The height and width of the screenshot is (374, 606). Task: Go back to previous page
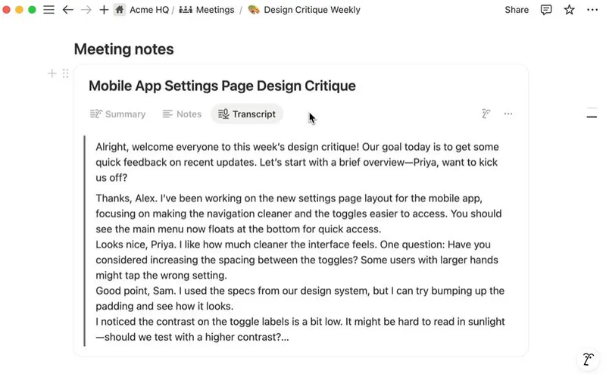(x=67, y=10)
